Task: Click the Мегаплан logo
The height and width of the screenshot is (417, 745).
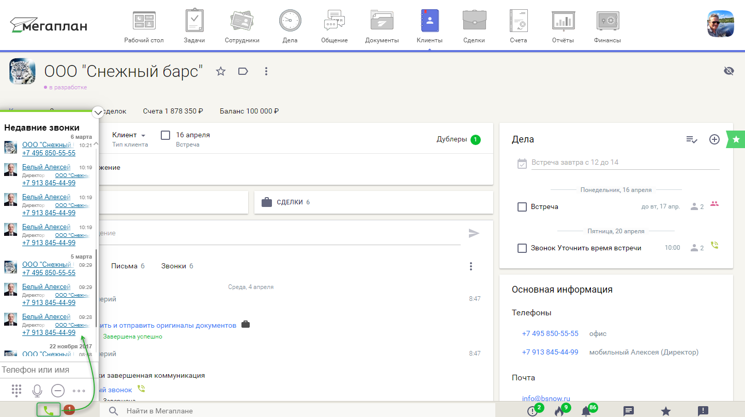Action: click(x=49, y=25)
